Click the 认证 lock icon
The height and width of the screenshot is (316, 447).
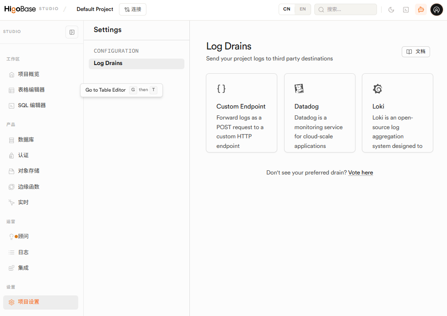pyautogui.click(x=11, y=156)
